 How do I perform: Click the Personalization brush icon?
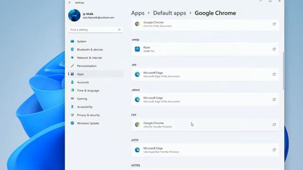tap(72, 66)
